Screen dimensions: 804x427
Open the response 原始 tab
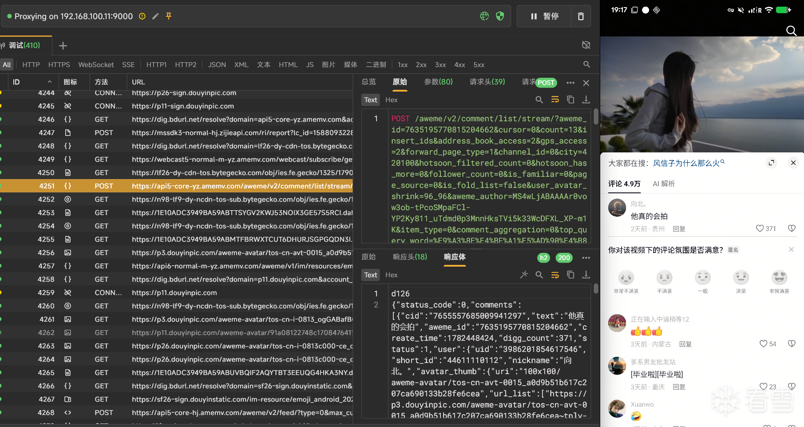pyautogui.click(x=368, y=257)
